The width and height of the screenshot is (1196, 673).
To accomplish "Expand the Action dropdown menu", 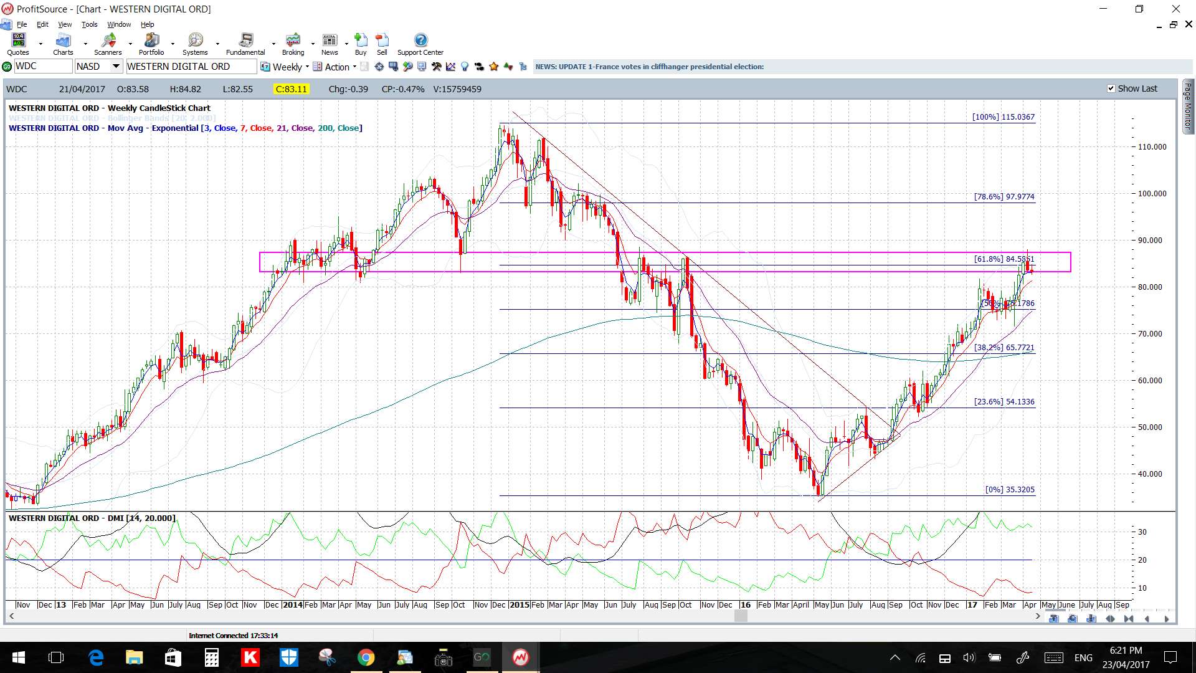I will (x=354, y=67).
